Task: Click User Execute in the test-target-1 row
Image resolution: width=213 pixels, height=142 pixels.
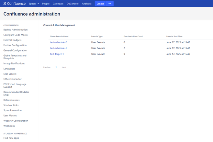Action: point(98,54)
